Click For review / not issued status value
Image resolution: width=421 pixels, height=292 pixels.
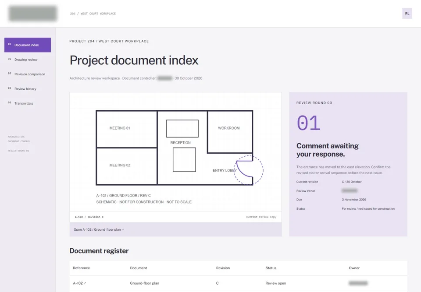click(x=368, y=209)
